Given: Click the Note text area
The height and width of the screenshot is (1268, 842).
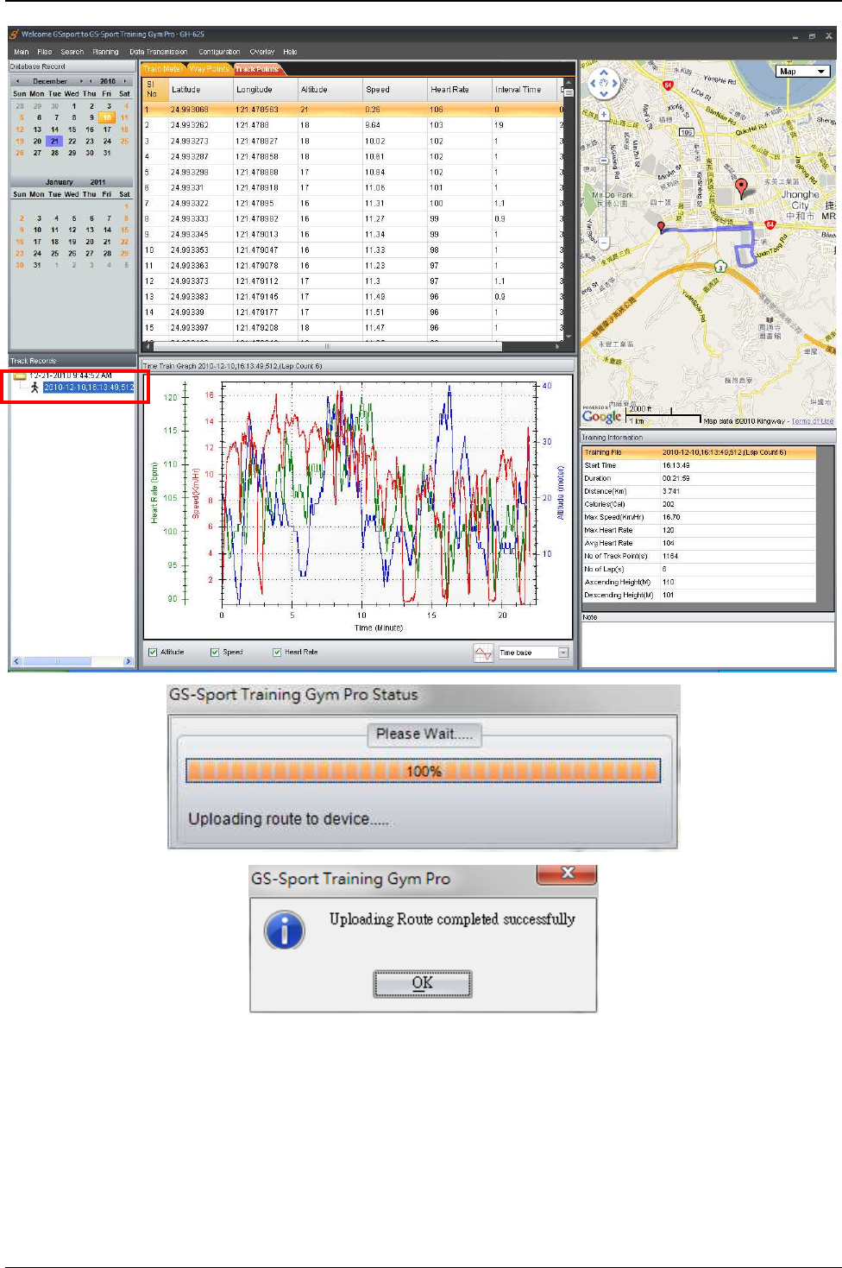Looking at the screenshot, I should [x=707, y=643].
